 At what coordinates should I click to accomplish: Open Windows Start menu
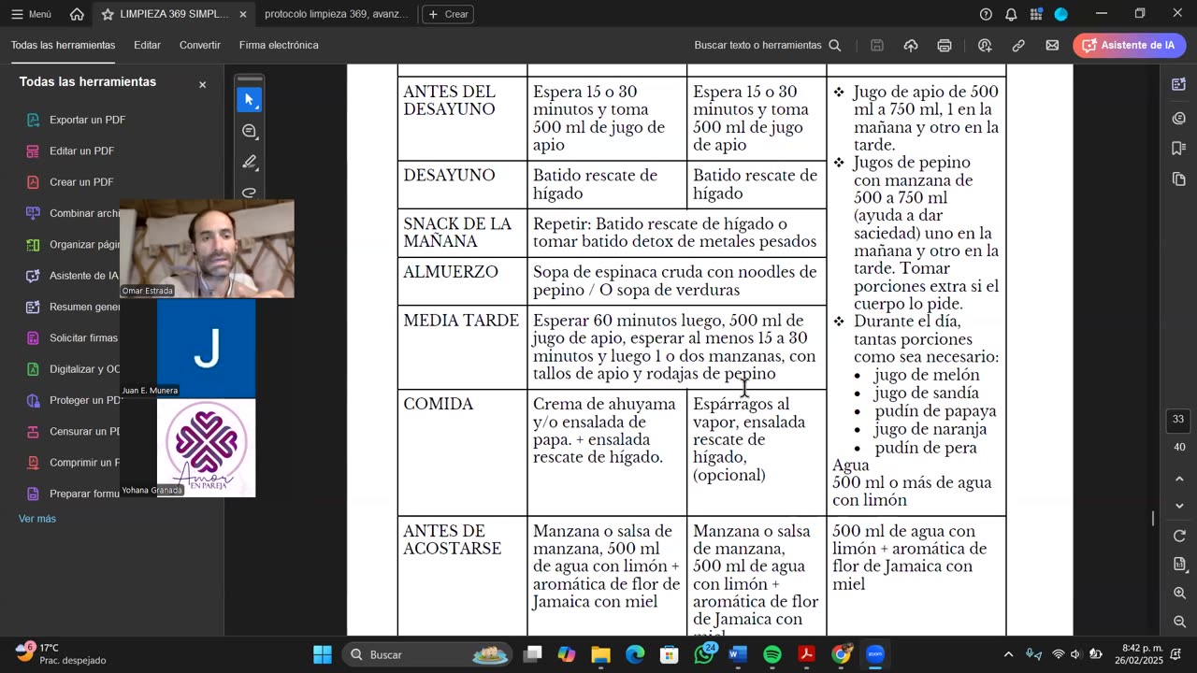pos(323,654)
